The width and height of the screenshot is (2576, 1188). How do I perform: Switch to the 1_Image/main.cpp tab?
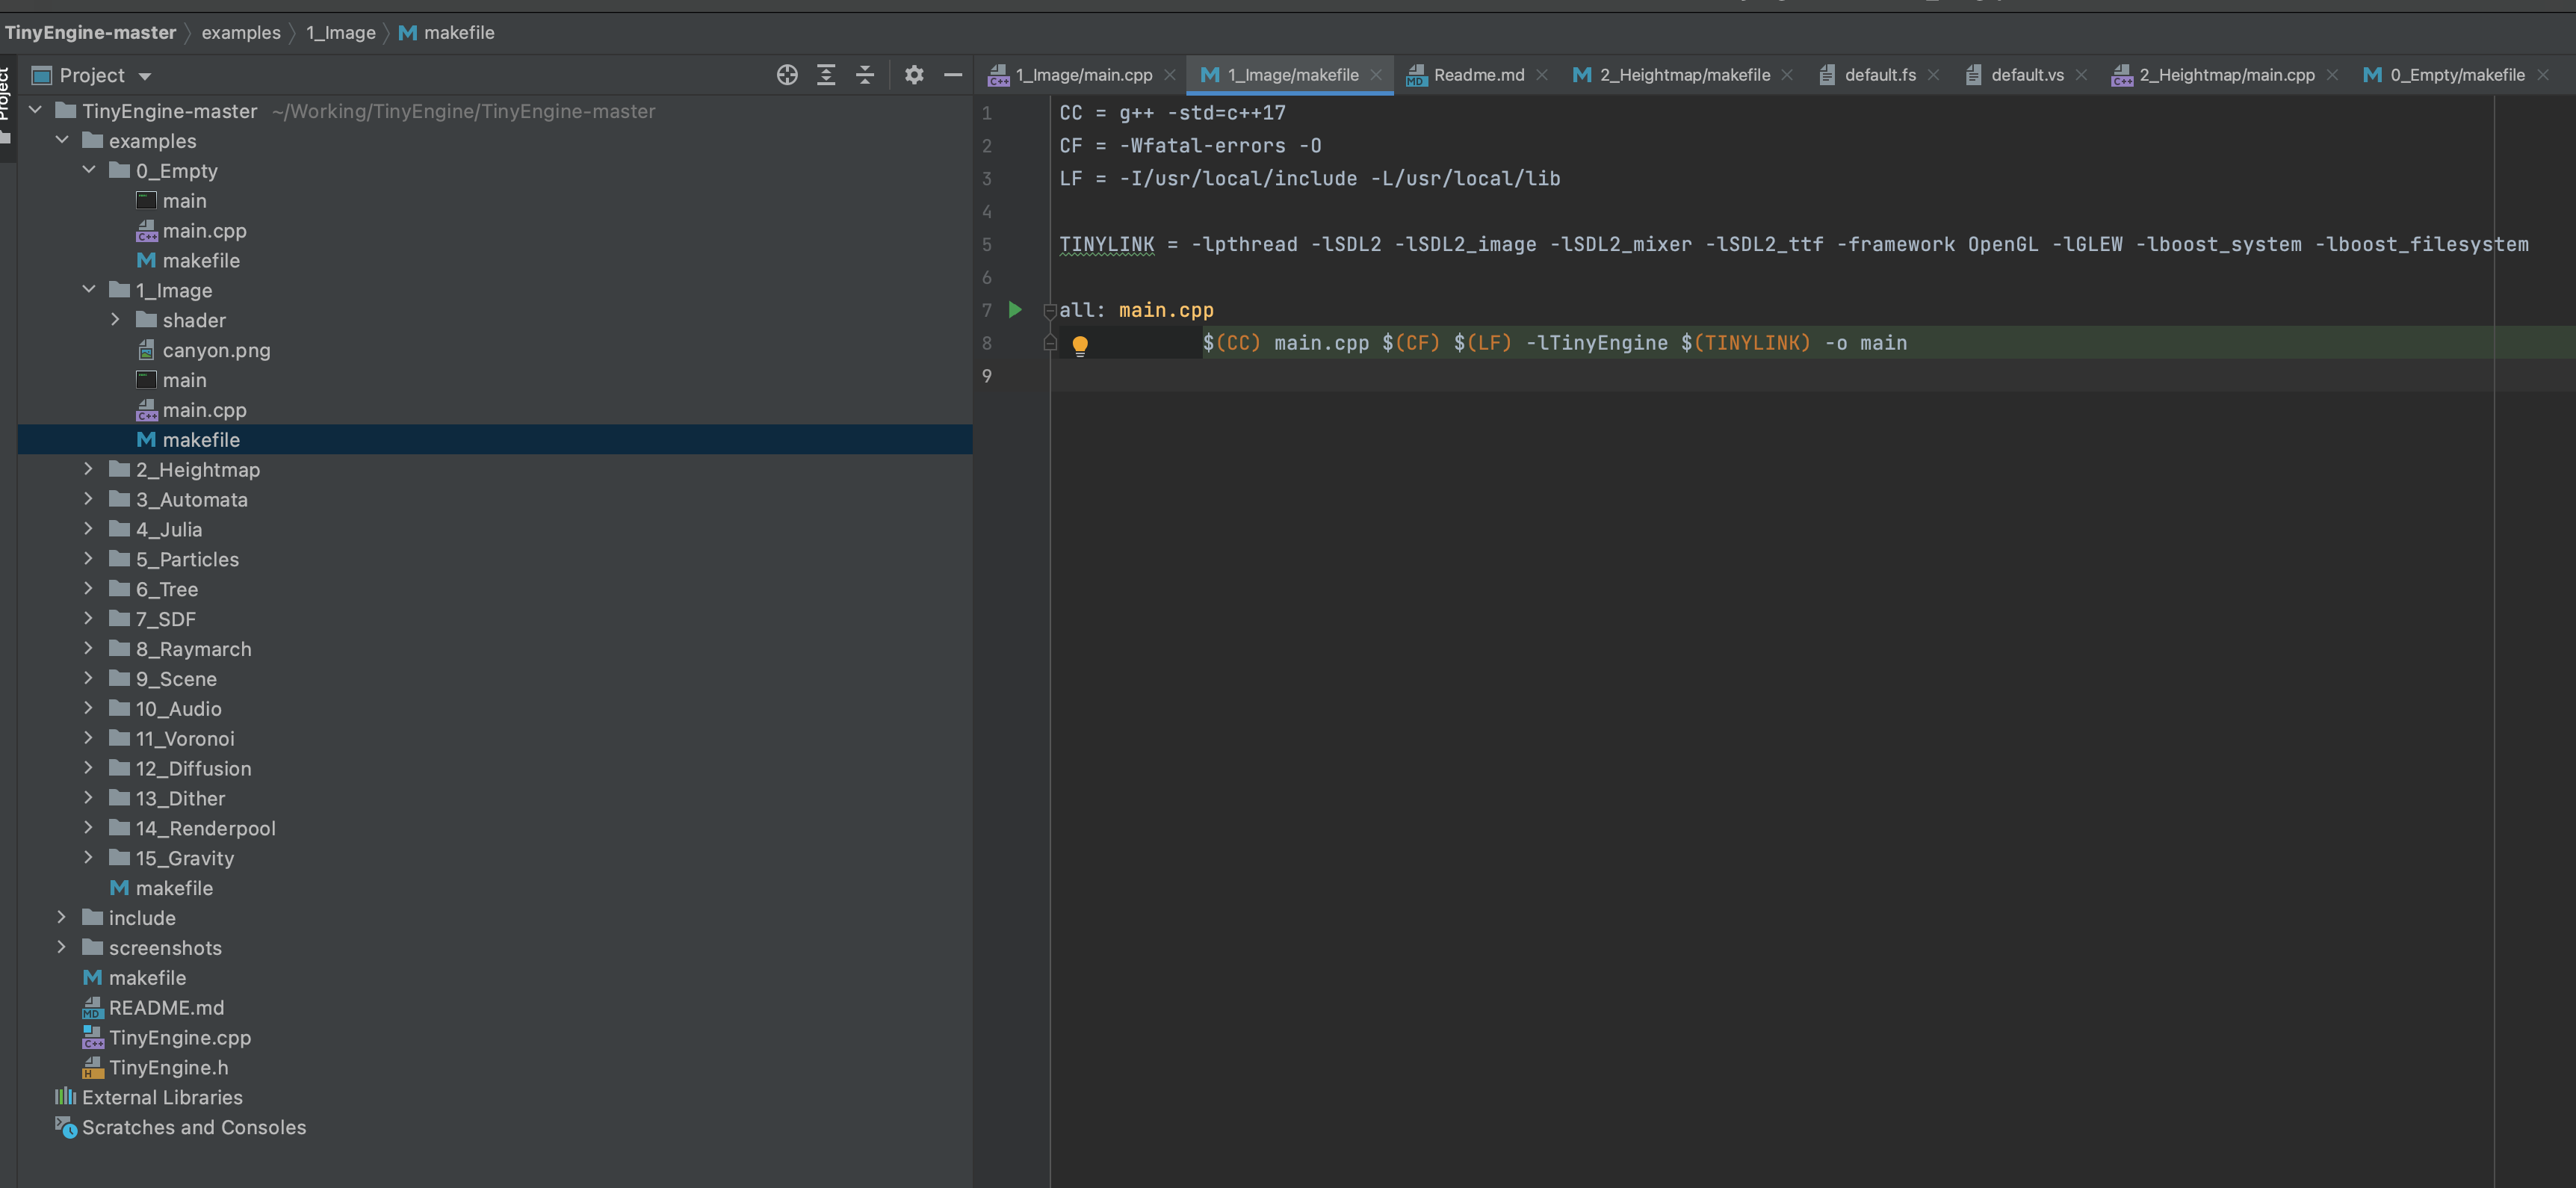pos(1083,75)
